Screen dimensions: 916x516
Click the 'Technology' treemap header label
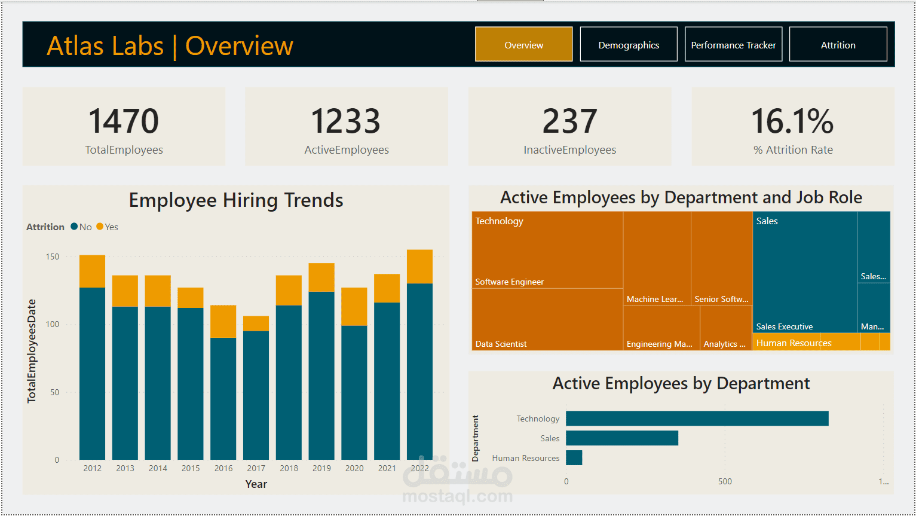[x=500, y=221]
